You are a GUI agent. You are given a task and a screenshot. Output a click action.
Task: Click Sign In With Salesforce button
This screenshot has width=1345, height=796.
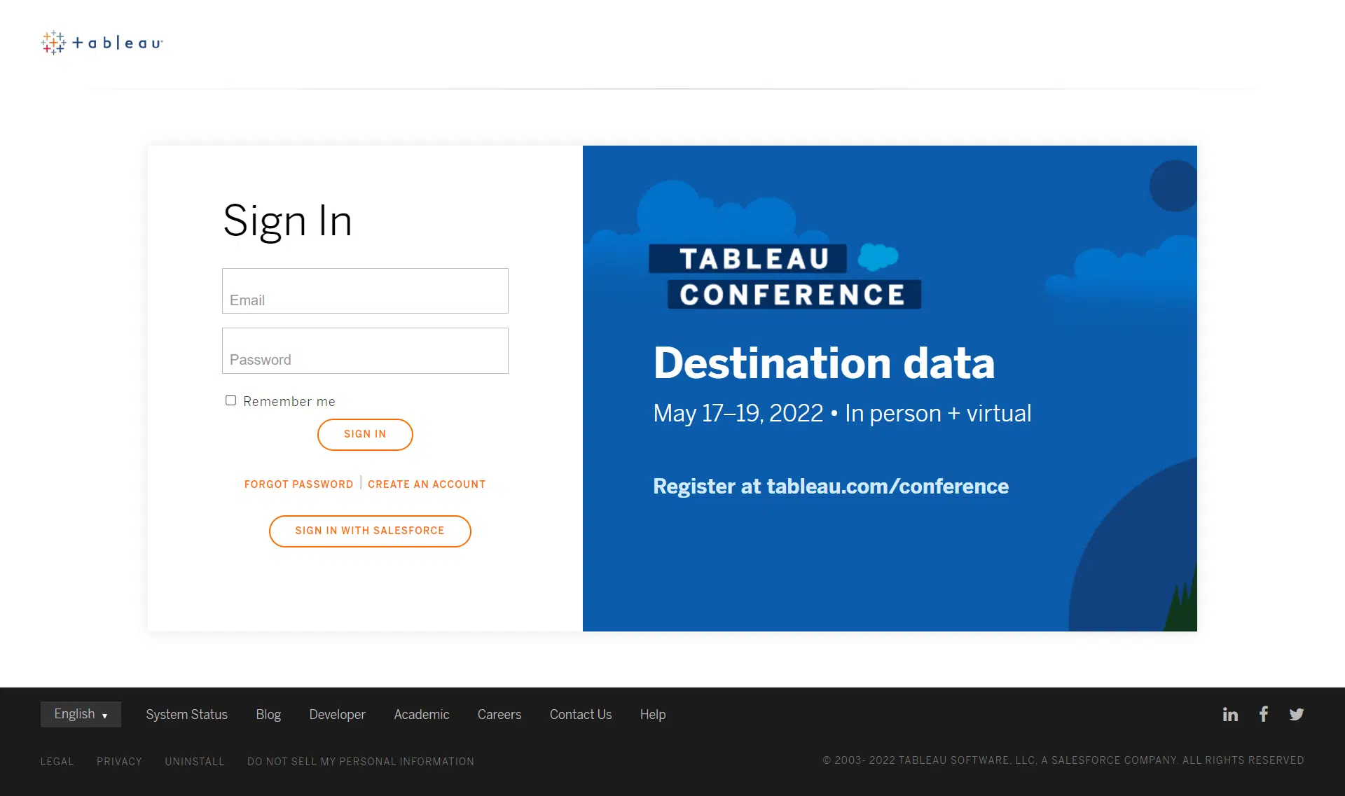pyautogui.click(x=370, y=531)
